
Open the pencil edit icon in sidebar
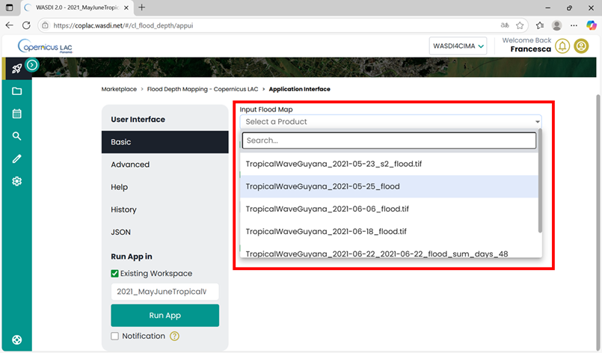tap(16, 159)
